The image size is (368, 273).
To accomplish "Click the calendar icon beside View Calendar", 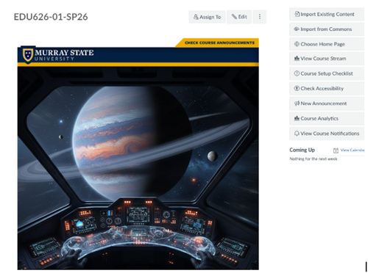I will (x=336, y=150).
